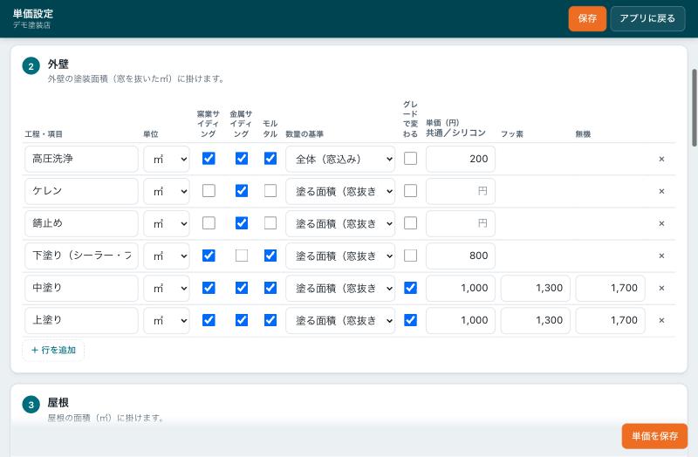Check 窯業サイディング for ケレン

(209, 191)
